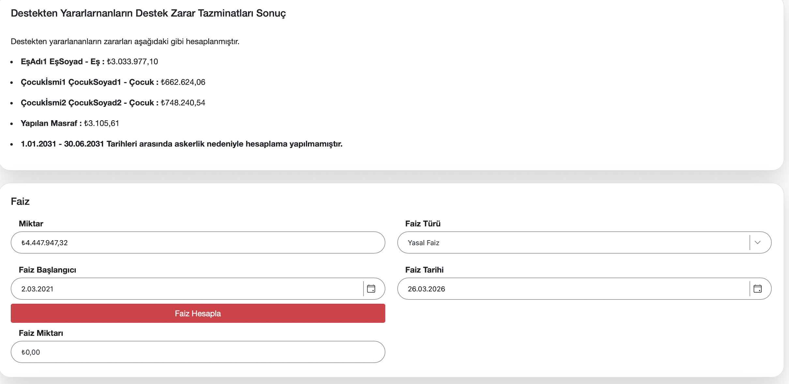Viewport: 789px width, 384px height.
Task: Click the Faiz Miktarı field label
Action: [x=41, y=333]
